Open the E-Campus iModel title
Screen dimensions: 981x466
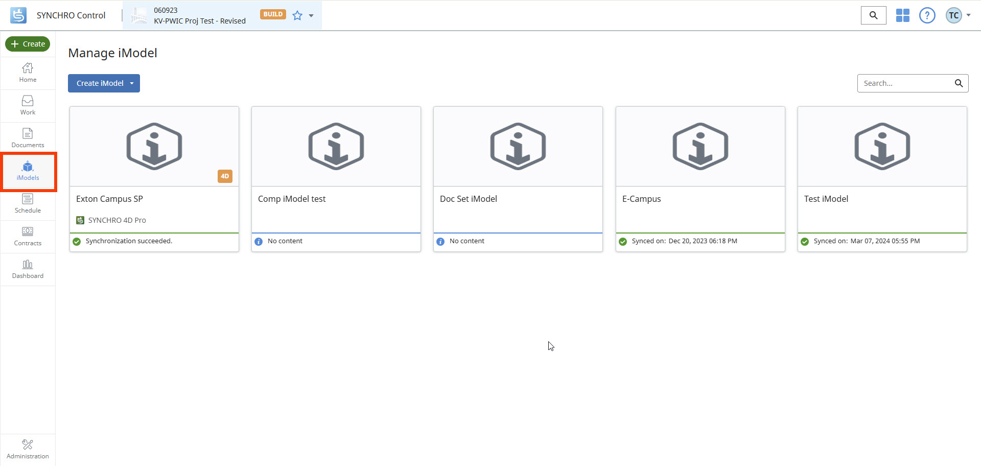[641, 199]
